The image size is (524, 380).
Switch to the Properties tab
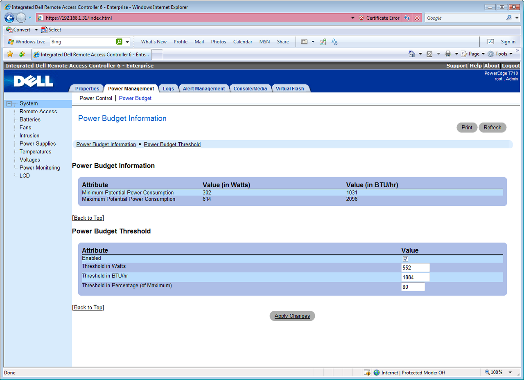[87, 89]
